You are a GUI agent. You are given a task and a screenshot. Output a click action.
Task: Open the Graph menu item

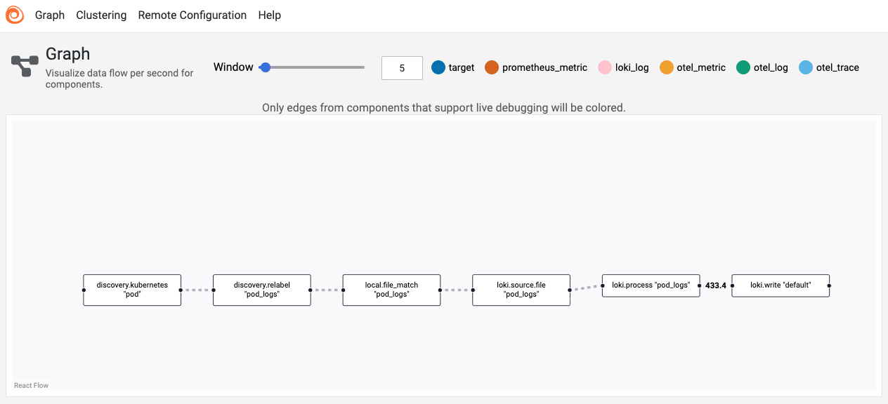pyautogui.click(x=50, y=15)
